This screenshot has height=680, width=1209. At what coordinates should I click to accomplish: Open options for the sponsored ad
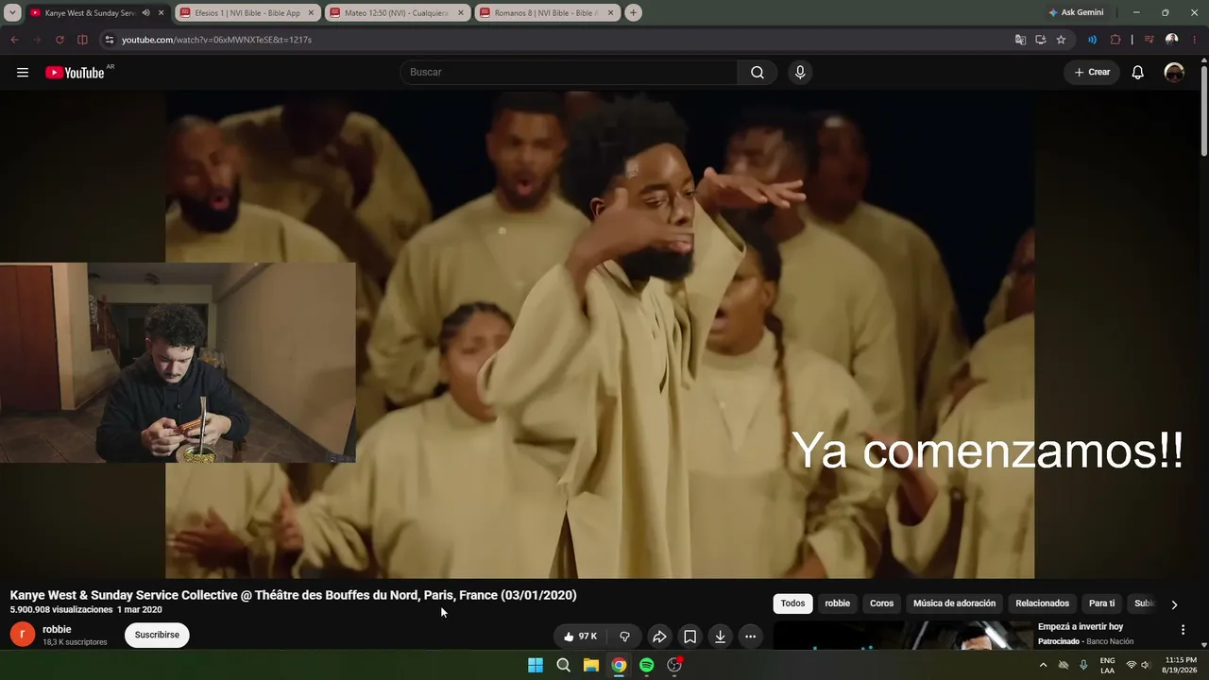pyautogui.click(x=1183, y=630)
